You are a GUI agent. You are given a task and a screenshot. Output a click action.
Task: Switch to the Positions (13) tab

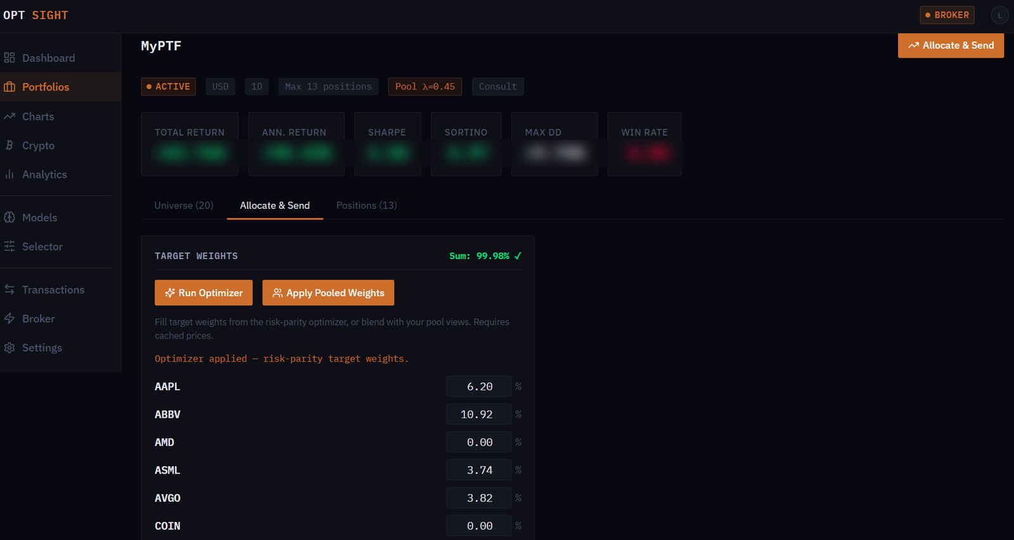pyautogui.click(x=366, y=205)
